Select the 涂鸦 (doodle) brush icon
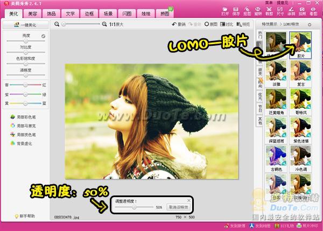The width and height of the screenshot is (323, 231). (291, 11)
